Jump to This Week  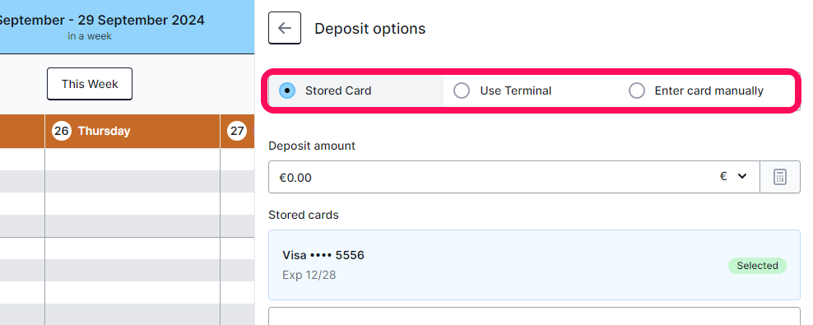click(90, 84)
